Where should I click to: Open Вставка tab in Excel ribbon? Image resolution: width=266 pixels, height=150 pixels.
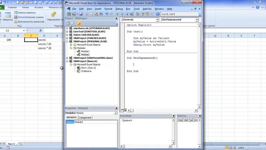point(39,7)
